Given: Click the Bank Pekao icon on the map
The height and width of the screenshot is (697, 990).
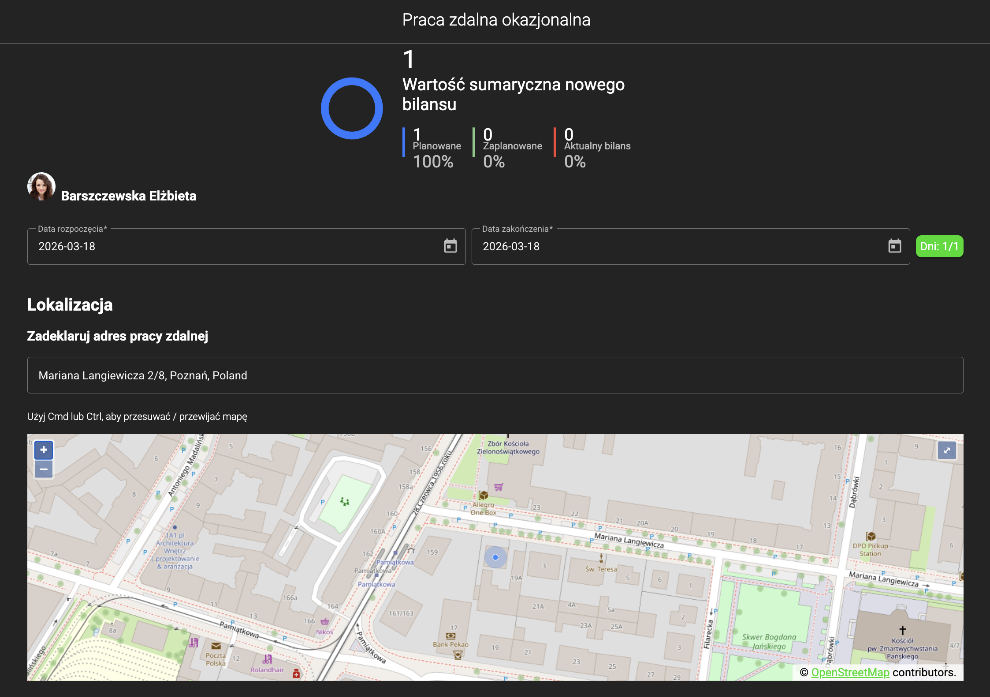Looking at the screenshot, I should point(450,636).
